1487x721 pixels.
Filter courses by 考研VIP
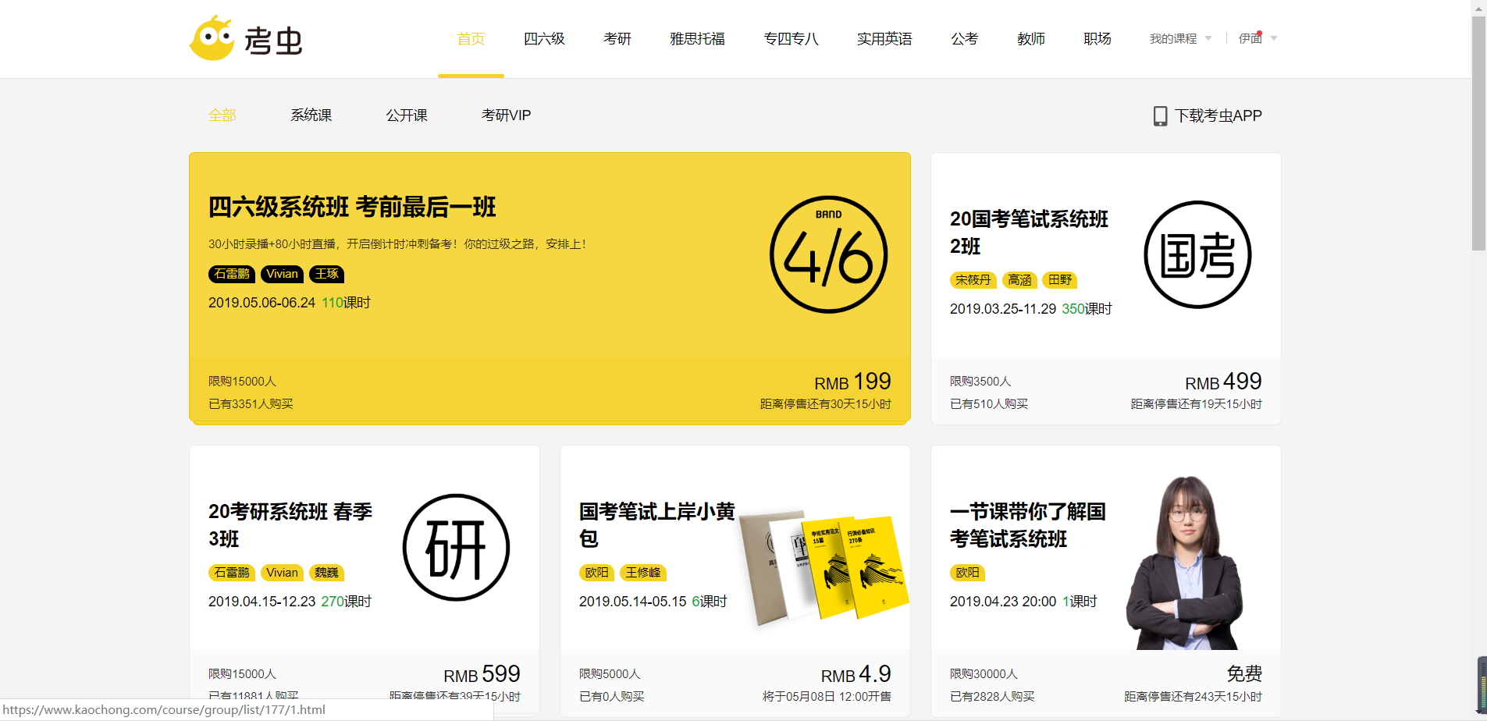pyautogui.click(x=506, y=115)
